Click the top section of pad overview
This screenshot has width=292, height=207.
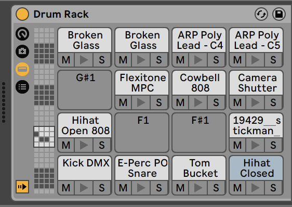click(44, 35)
